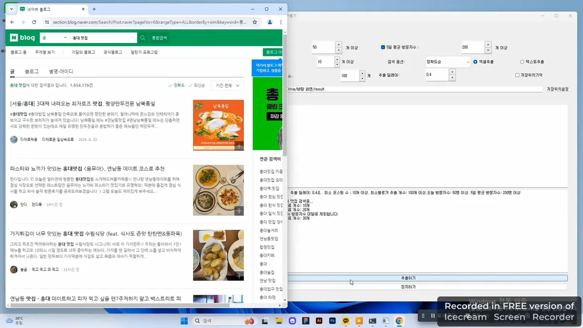The width and height of the screenshot is (583, 328).
Task: Open Task View from the taskbar
Action: (x=265, y=321)
